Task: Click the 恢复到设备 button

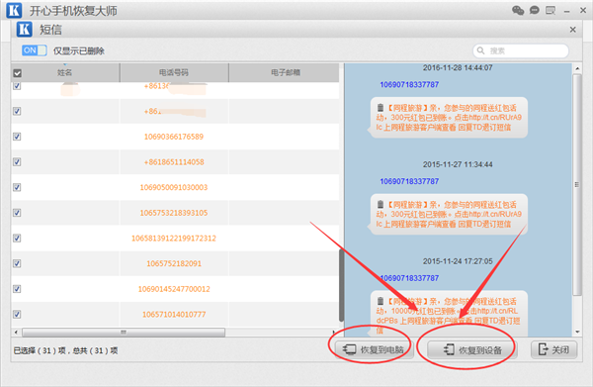Action: click(471, 350)
